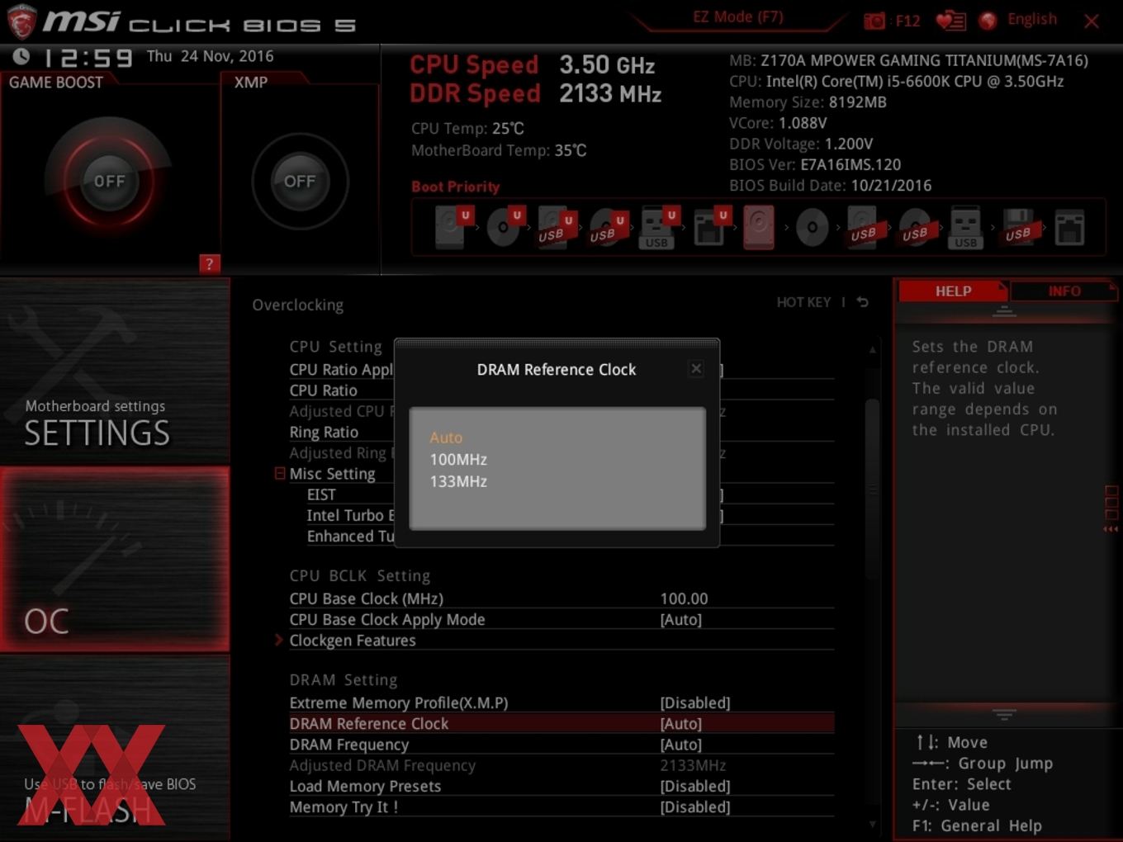Select the legacy network boot device icon
Viewport: 1123px width, 842px height.
click(x=1069, y=227)
